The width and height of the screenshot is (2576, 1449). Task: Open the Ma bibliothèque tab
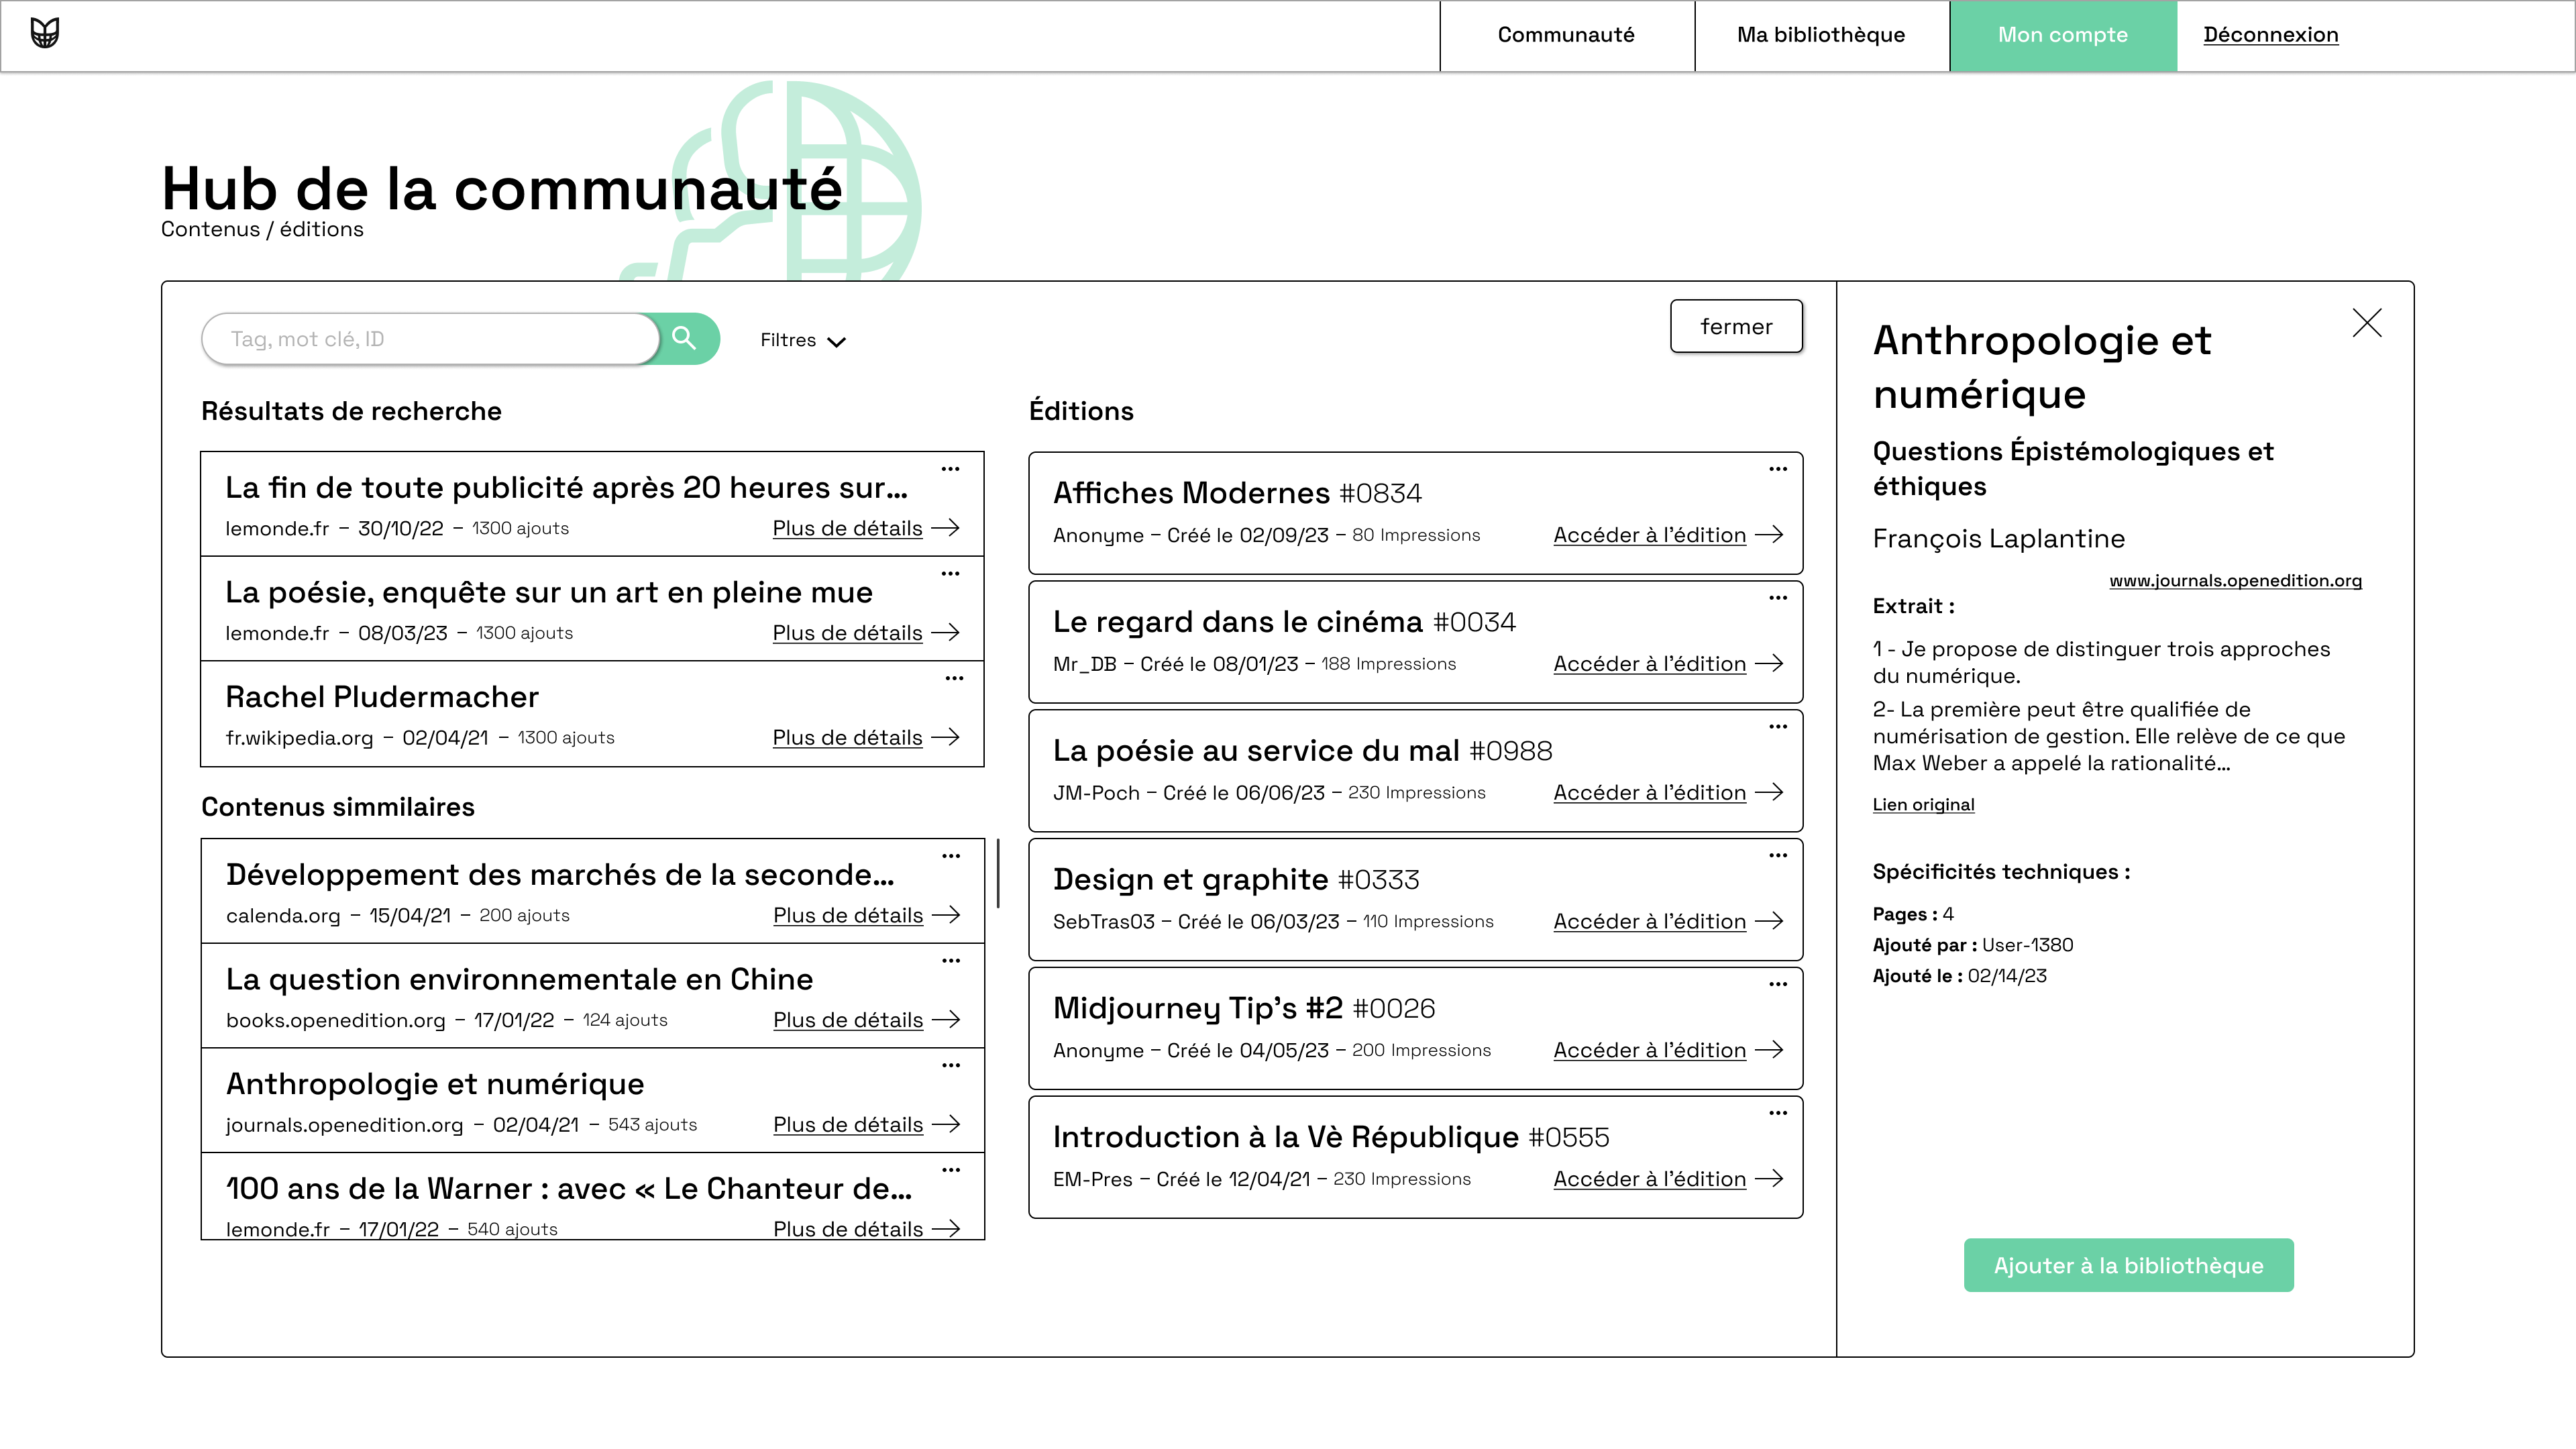pos(1821,35)
